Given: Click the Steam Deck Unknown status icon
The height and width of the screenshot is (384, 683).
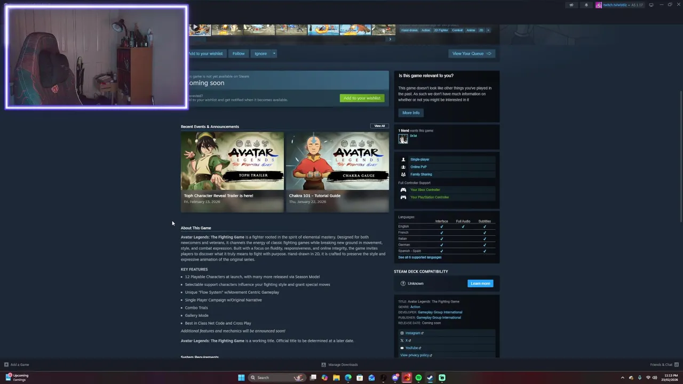Looking at the screenshot, I should tap(403, 283).
